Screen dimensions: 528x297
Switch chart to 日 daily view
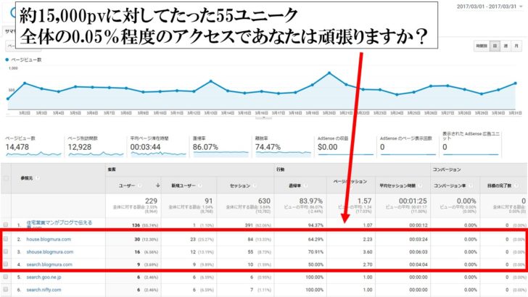(x=495, y=46)
